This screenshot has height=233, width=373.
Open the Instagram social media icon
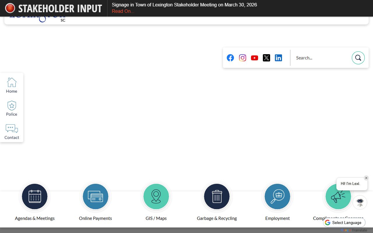(x=242, y=58)
